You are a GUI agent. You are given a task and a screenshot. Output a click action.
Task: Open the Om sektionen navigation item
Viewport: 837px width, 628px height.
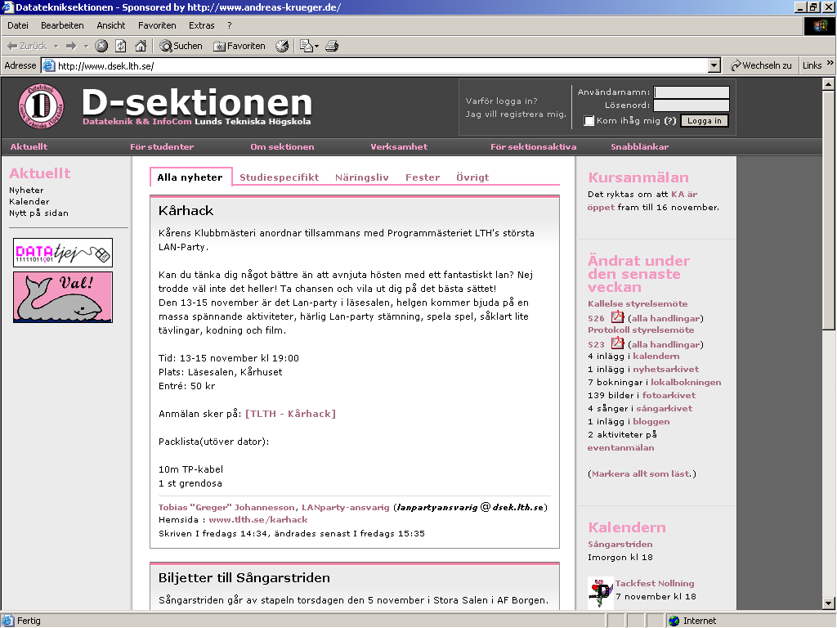point(282,147)
